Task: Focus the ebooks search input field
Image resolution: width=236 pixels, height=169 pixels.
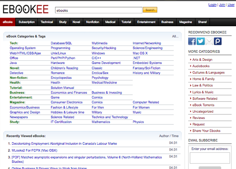Action: click(x=98, y=10)
